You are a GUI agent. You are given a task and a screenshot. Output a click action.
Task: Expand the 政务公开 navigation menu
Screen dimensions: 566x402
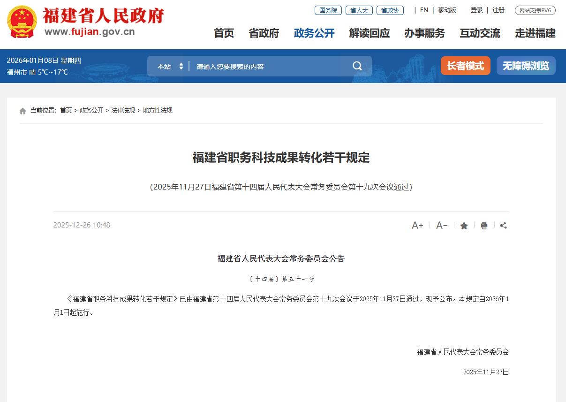(x=314, y=33)
